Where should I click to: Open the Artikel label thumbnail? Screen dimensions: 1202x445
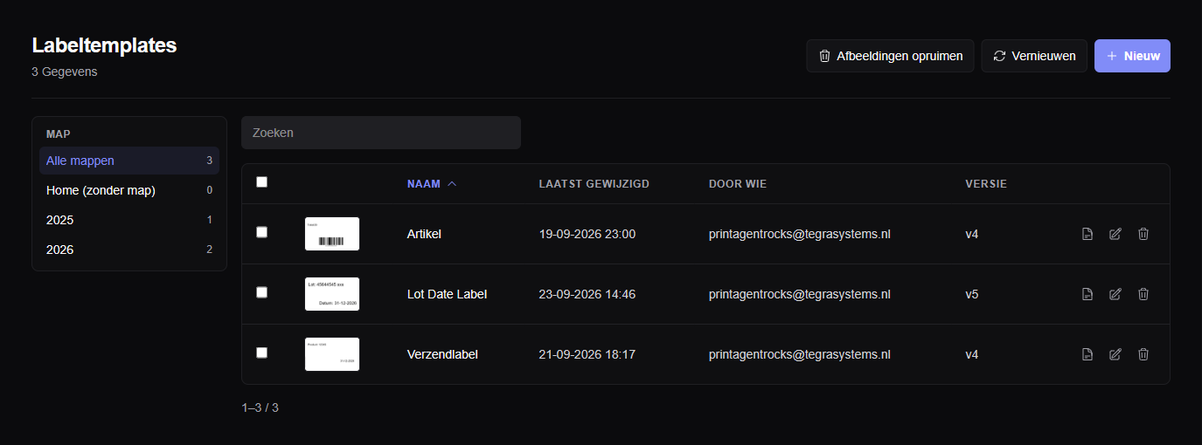(332, 234)
